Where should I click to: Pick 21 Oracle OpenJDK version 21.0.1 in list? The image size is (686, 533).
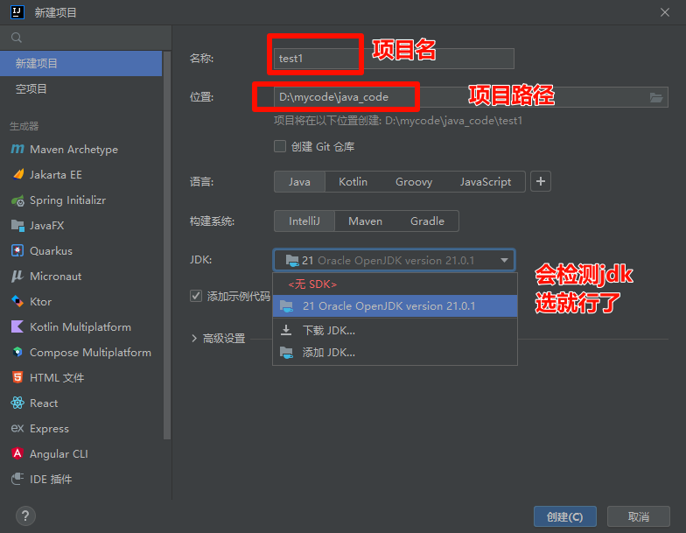pos(395,306)
